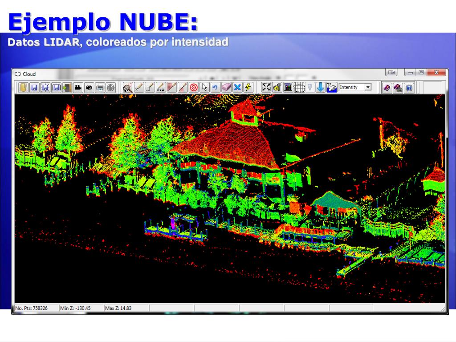Open the help book with keyboard icon
Image resolution: width=456 pixels, height=342 pixels.
click(398, 88)
